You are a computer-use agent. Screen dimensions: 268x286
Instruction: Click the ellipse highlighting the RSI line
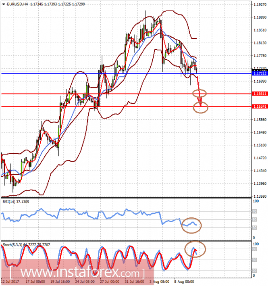[x=191, y=225]
